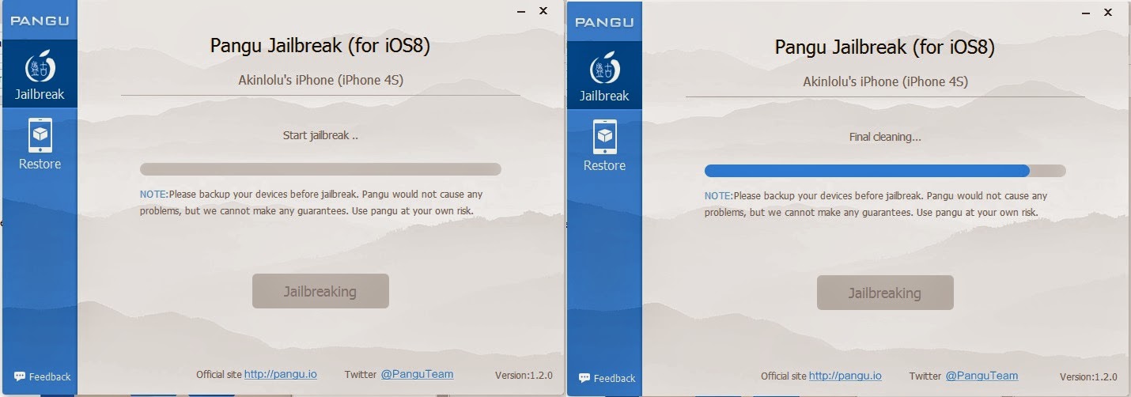Click 'Final cleaning...' status text
Image resolution: width=1131 pixels, height=397 pixels.
(x=885, y=137)
